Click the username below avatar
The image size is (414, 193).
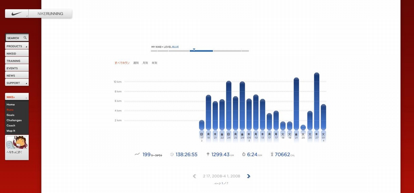(x=14, y=152)
